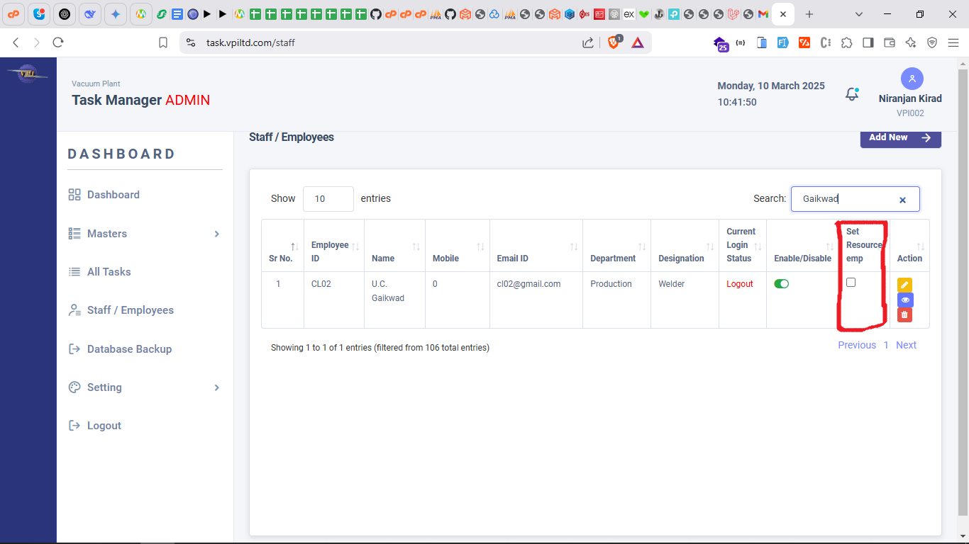Click the page vertical scrollbar
Image resolution: width=969 pixels, height=544 pixels.
[x=963, y=292]
